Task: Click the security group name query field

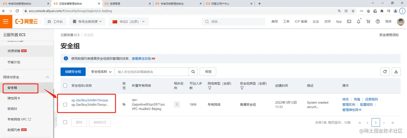Action: point(152,72)
